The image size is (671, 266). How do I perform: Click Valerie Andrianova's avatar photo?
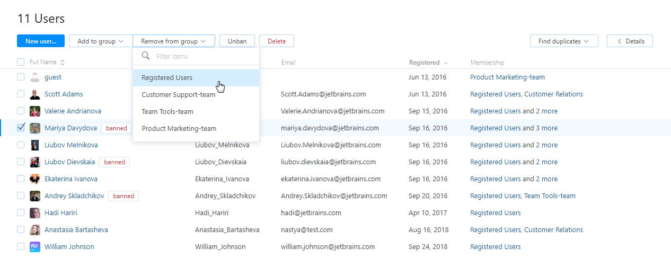35,111
